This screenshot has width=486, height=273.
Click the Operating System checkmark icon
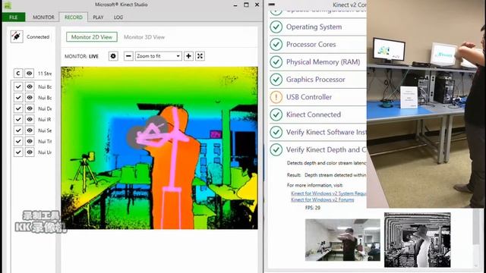click(276, 27)
